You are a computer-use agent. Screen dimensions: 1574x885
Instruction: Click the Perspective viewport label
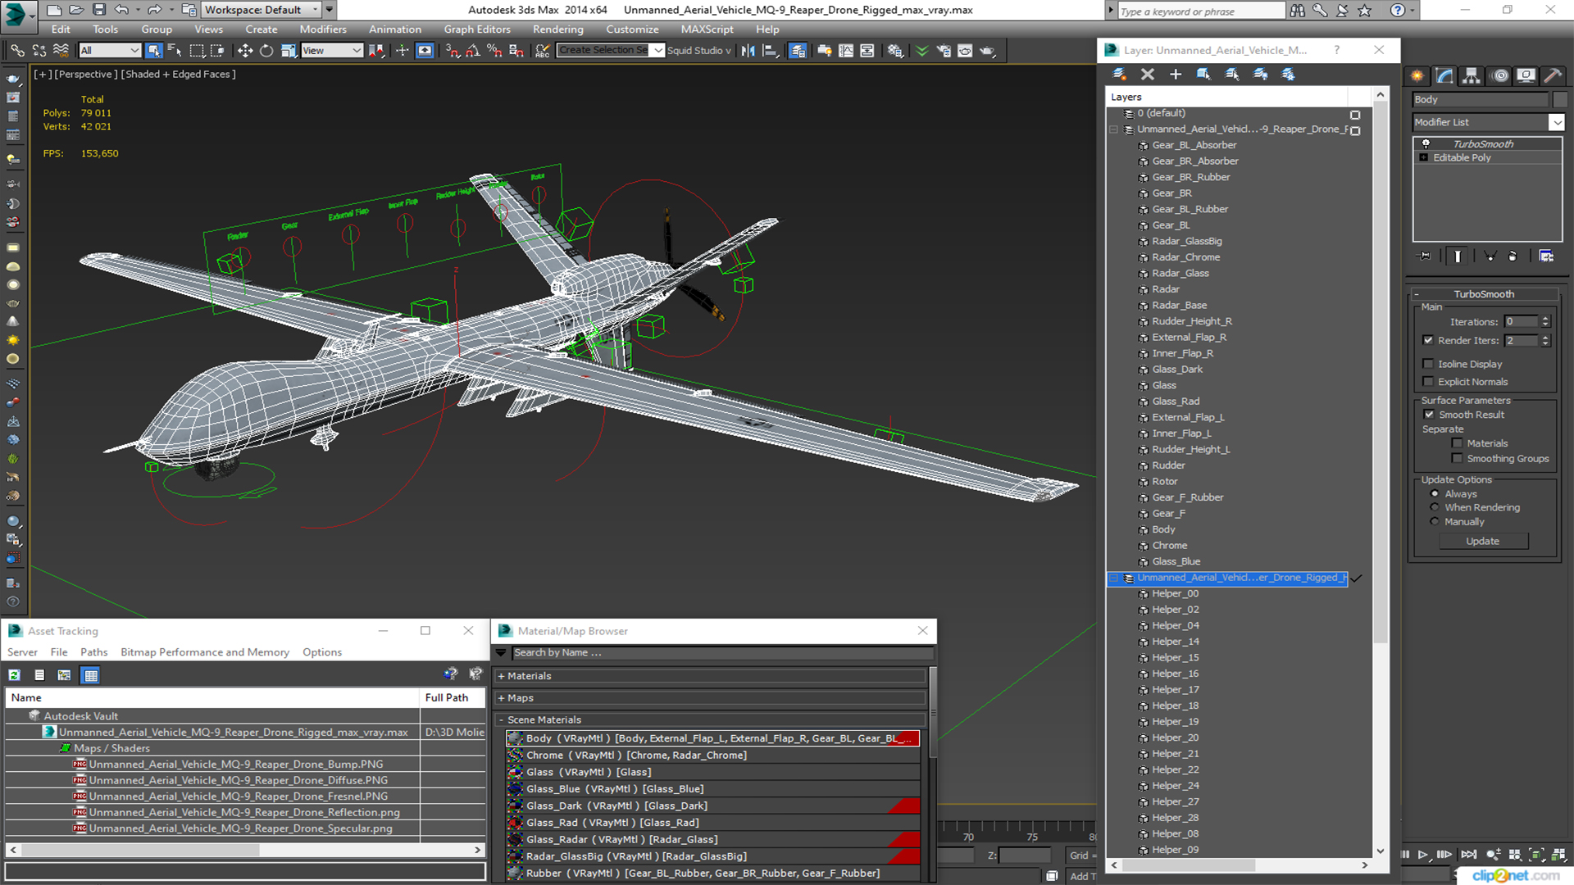click(x=85, y=74)
